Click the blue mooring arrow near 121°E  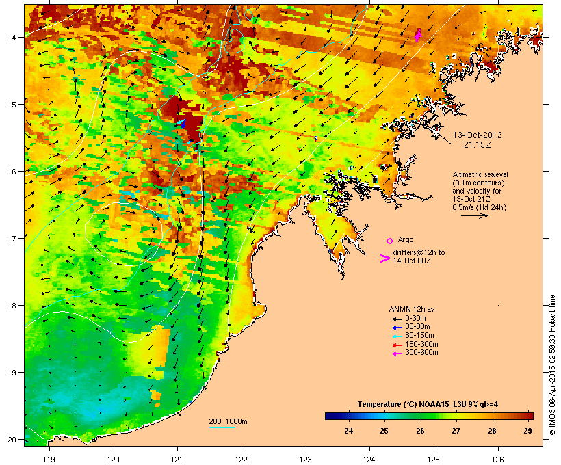pos(183,123)
